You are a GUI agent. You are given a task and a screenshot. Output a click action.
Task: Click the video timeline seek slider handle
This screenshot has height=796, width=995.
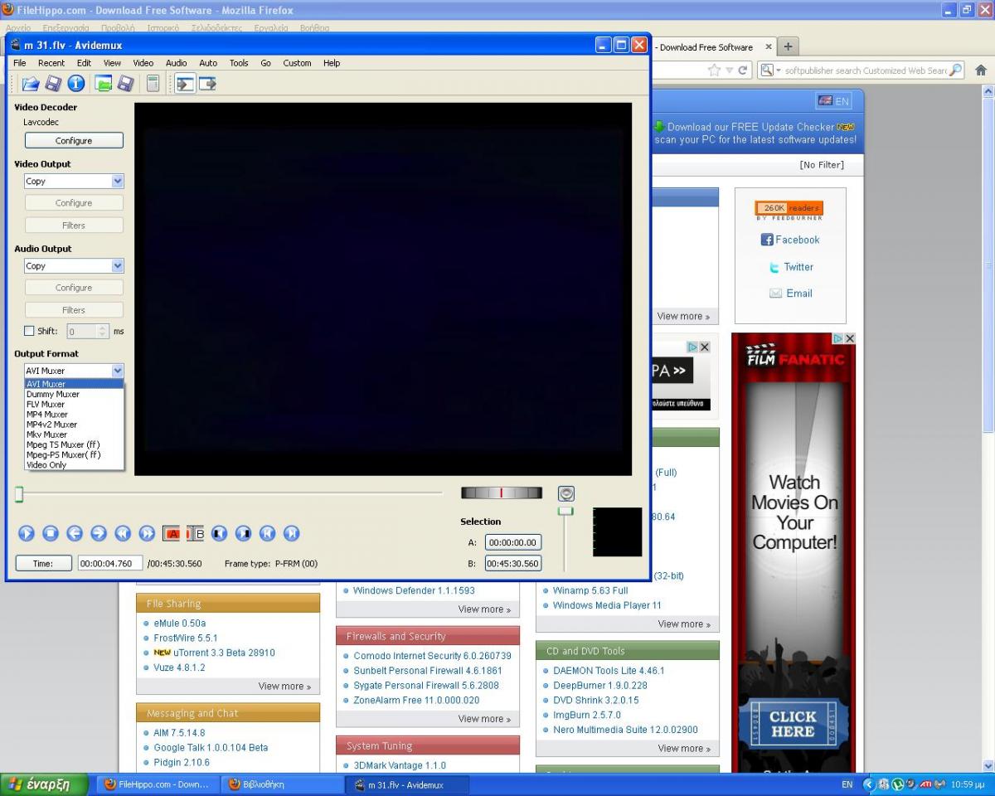[19, 495]
